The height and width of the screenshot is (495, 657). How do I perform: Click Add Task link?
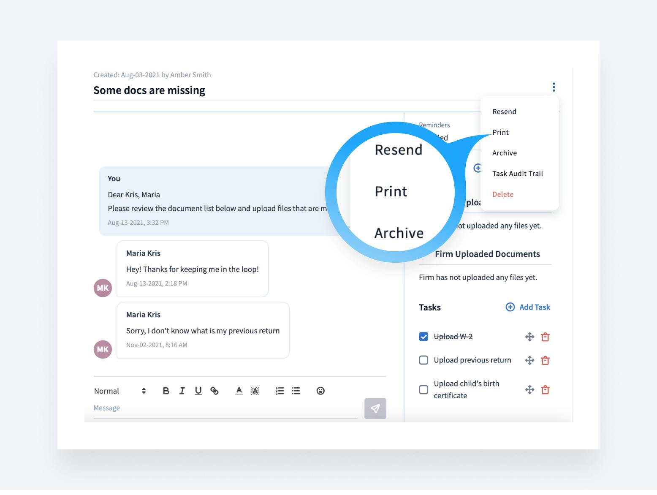click(528, 307)
